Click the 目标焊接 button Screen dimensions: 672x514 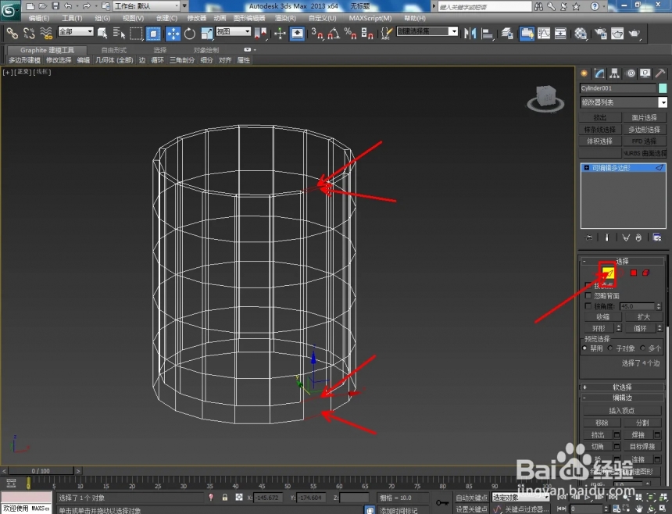coord(642,446)
